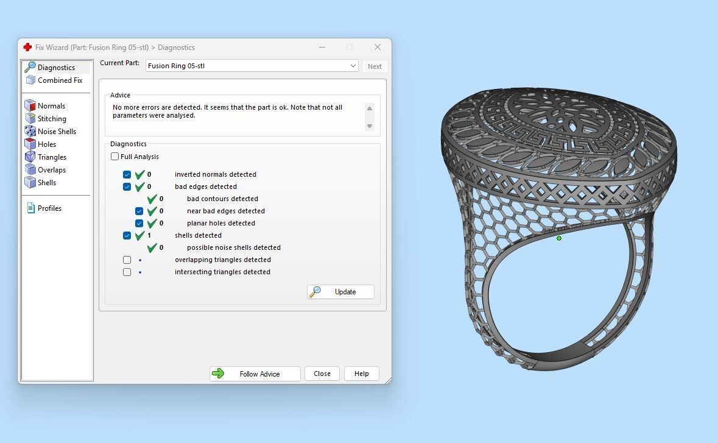The image size is (718, 443).
Task: Enable the Full Analysis checkbox
Action: (115, 156)
